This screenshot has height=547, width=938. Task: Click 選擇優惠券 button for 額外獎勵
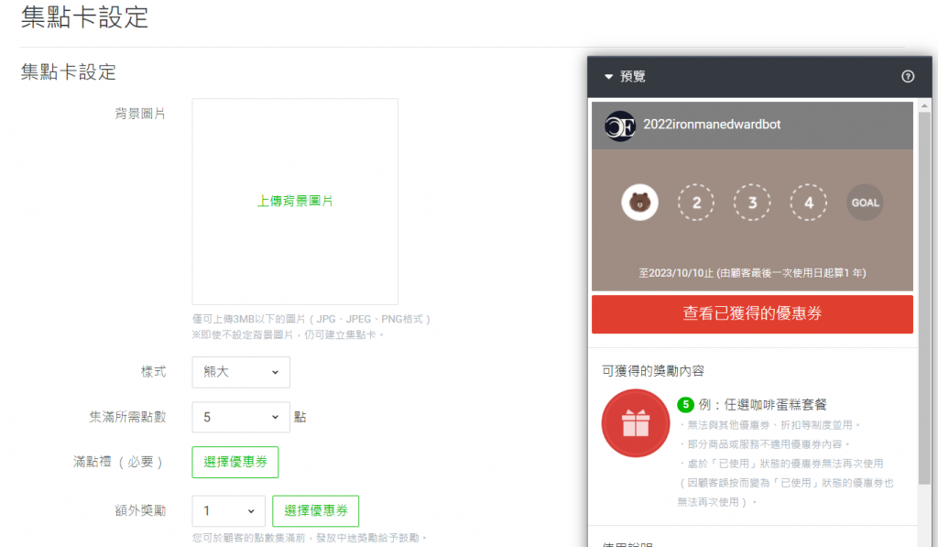click(x=315, y=510)
